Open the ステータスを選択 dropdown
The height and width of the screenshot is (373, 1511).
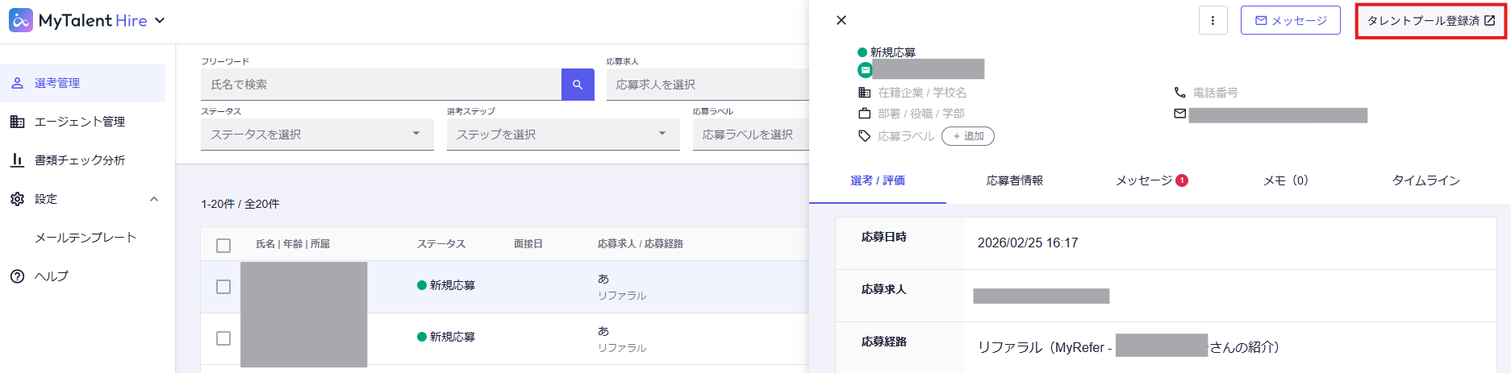pos(317,135)
